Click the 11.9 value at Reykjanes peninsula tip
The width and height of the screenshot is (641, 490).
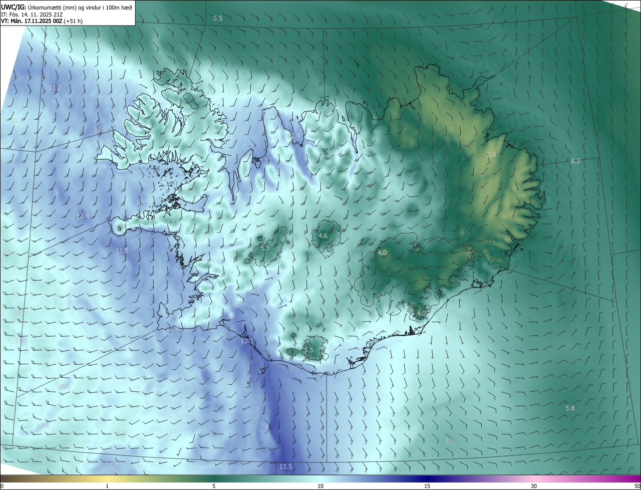pyautogui.click(x=173, y=329)
